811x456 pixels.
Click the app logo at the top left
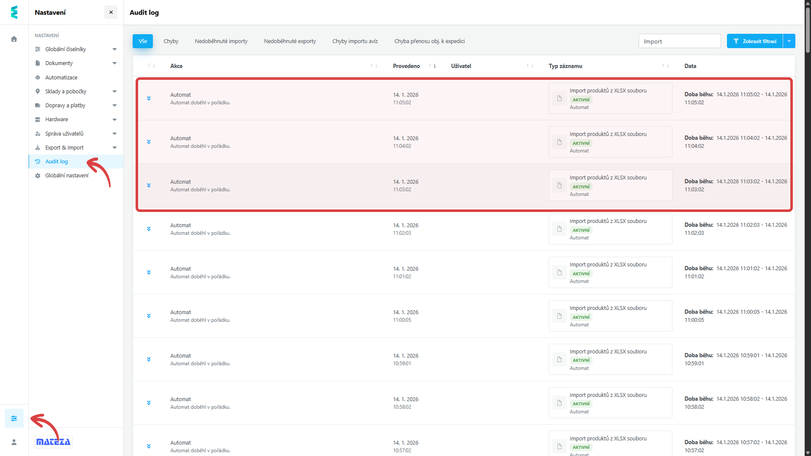pos(14,12)
